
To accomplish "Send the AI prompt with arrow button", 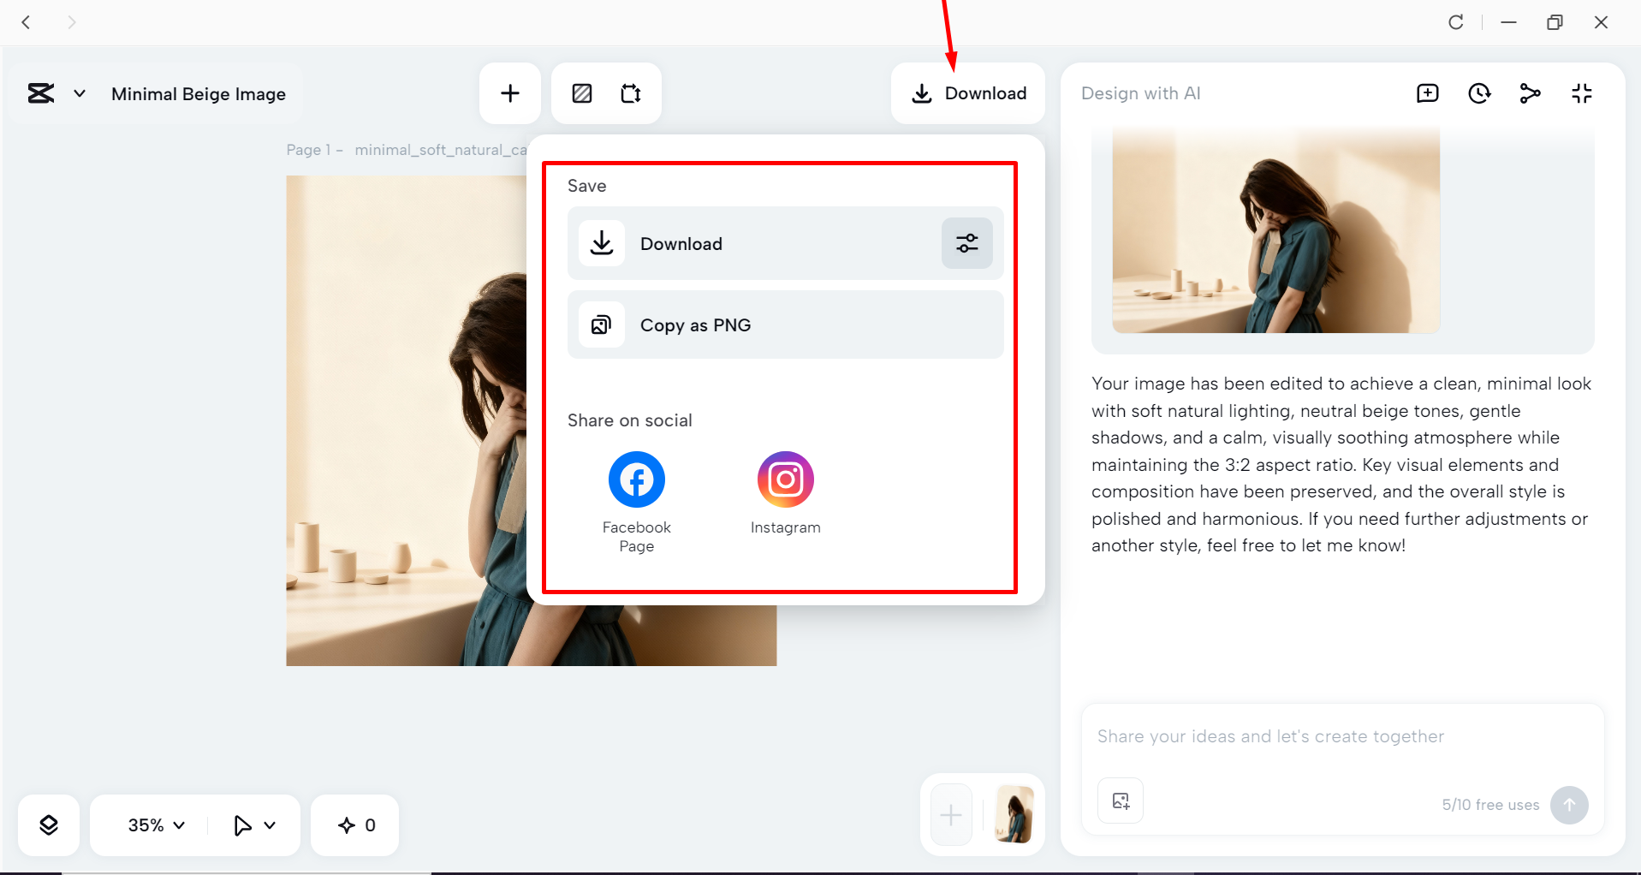I will point(1569,805).
